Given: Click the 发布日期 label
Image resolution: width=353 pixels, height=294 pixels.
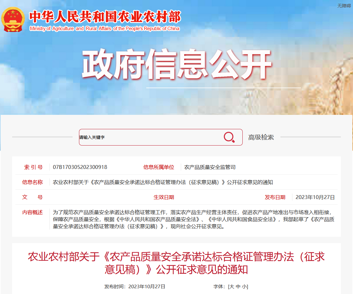Looking at the screenshot, I should [275, 197].
